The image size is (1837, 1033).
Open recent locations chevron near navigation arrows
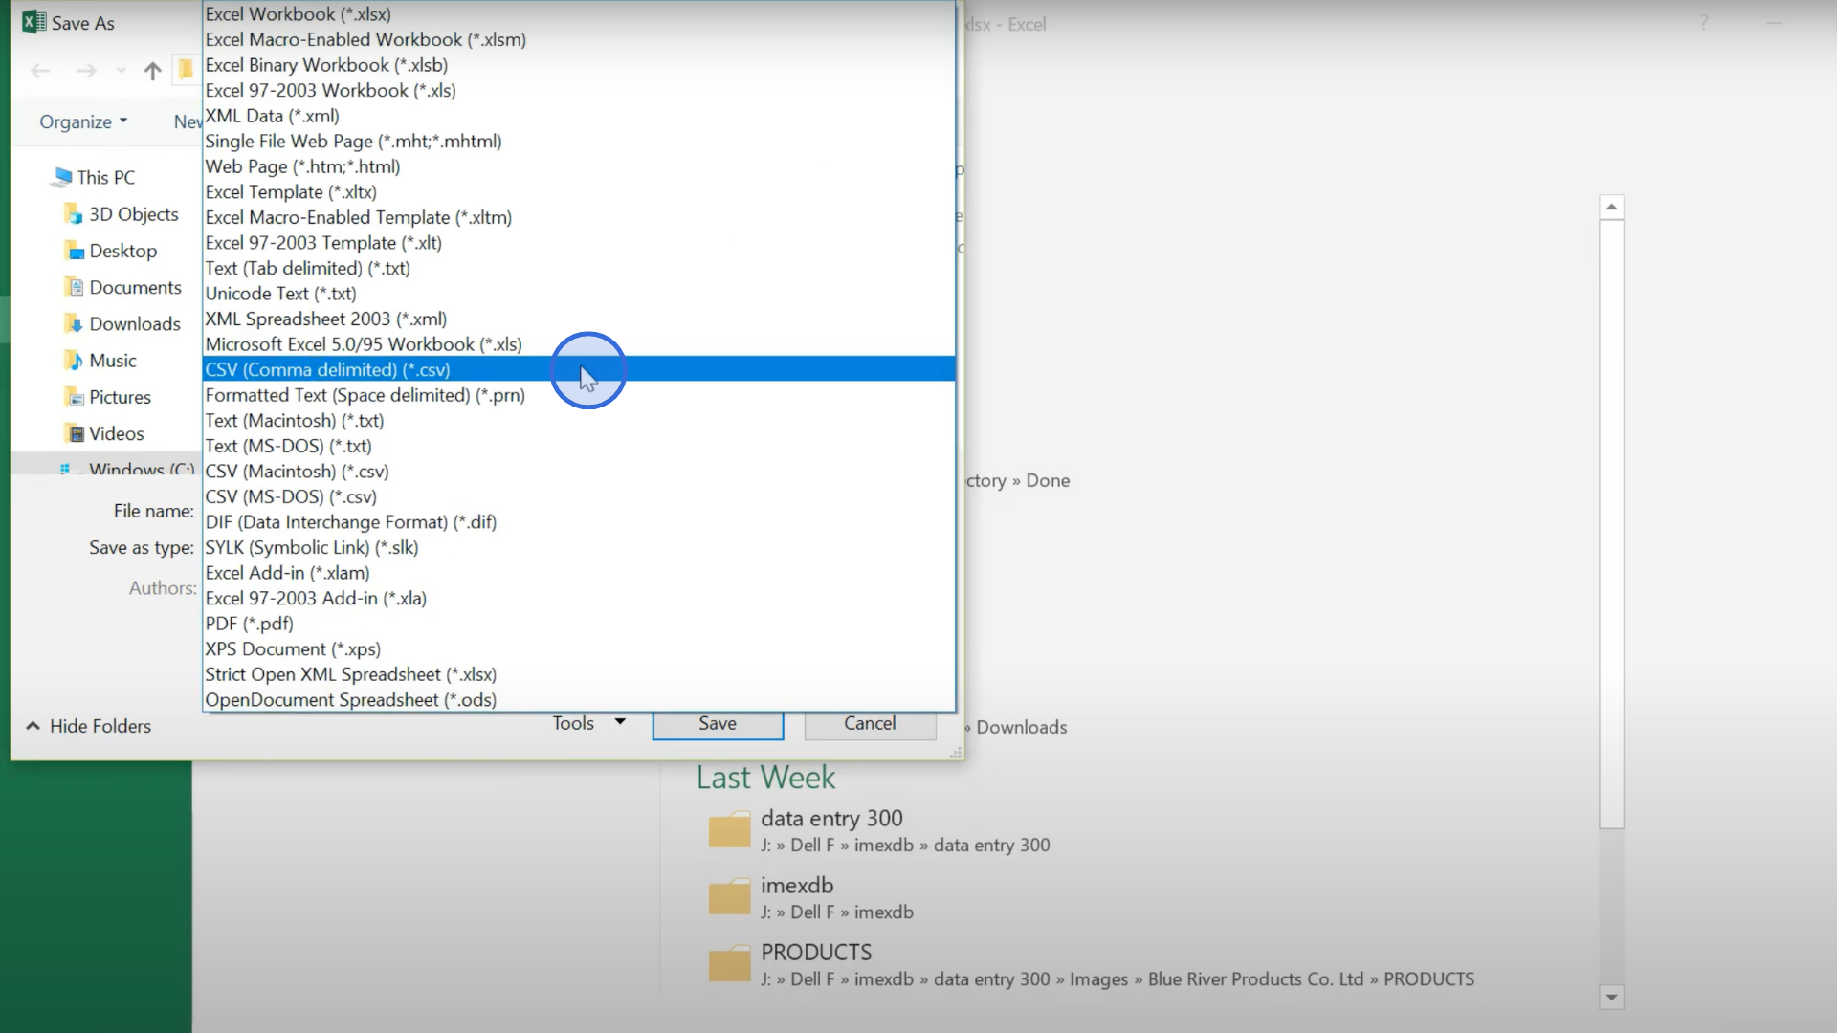click(121, 71)
